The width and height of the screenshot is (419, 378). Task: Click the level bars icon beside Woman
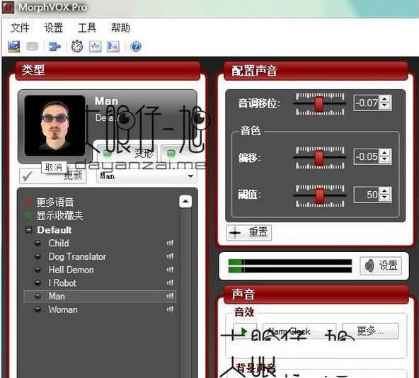click(170, 309)
